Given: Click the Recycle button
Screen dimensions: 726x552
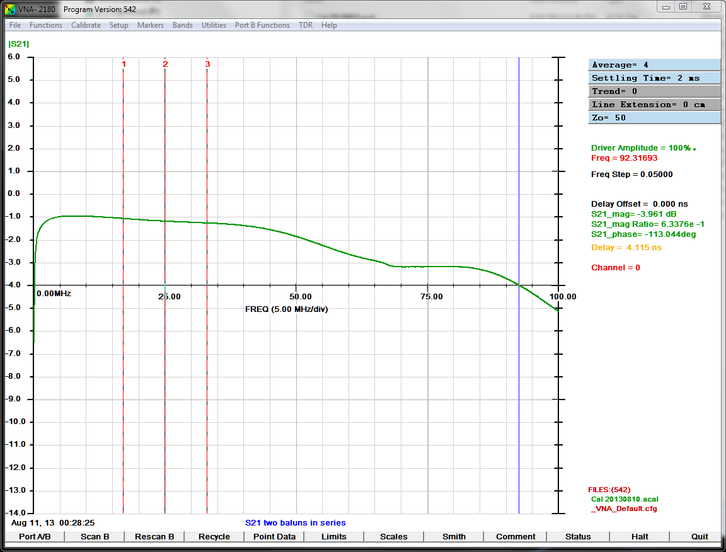Looking at the screenshot, I should point(214,537).
